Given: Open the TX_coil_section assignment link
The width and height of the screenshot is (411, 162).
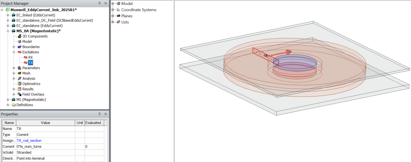Looking at the screenshot, I should 29,141.
